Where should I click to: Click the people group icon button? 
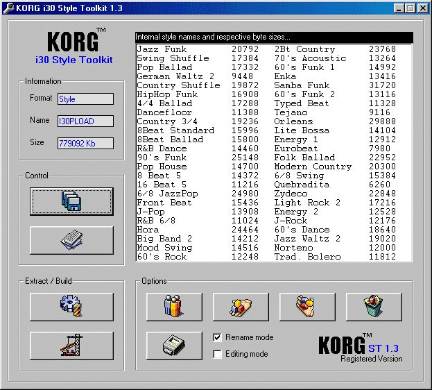(x=174, y=307)
